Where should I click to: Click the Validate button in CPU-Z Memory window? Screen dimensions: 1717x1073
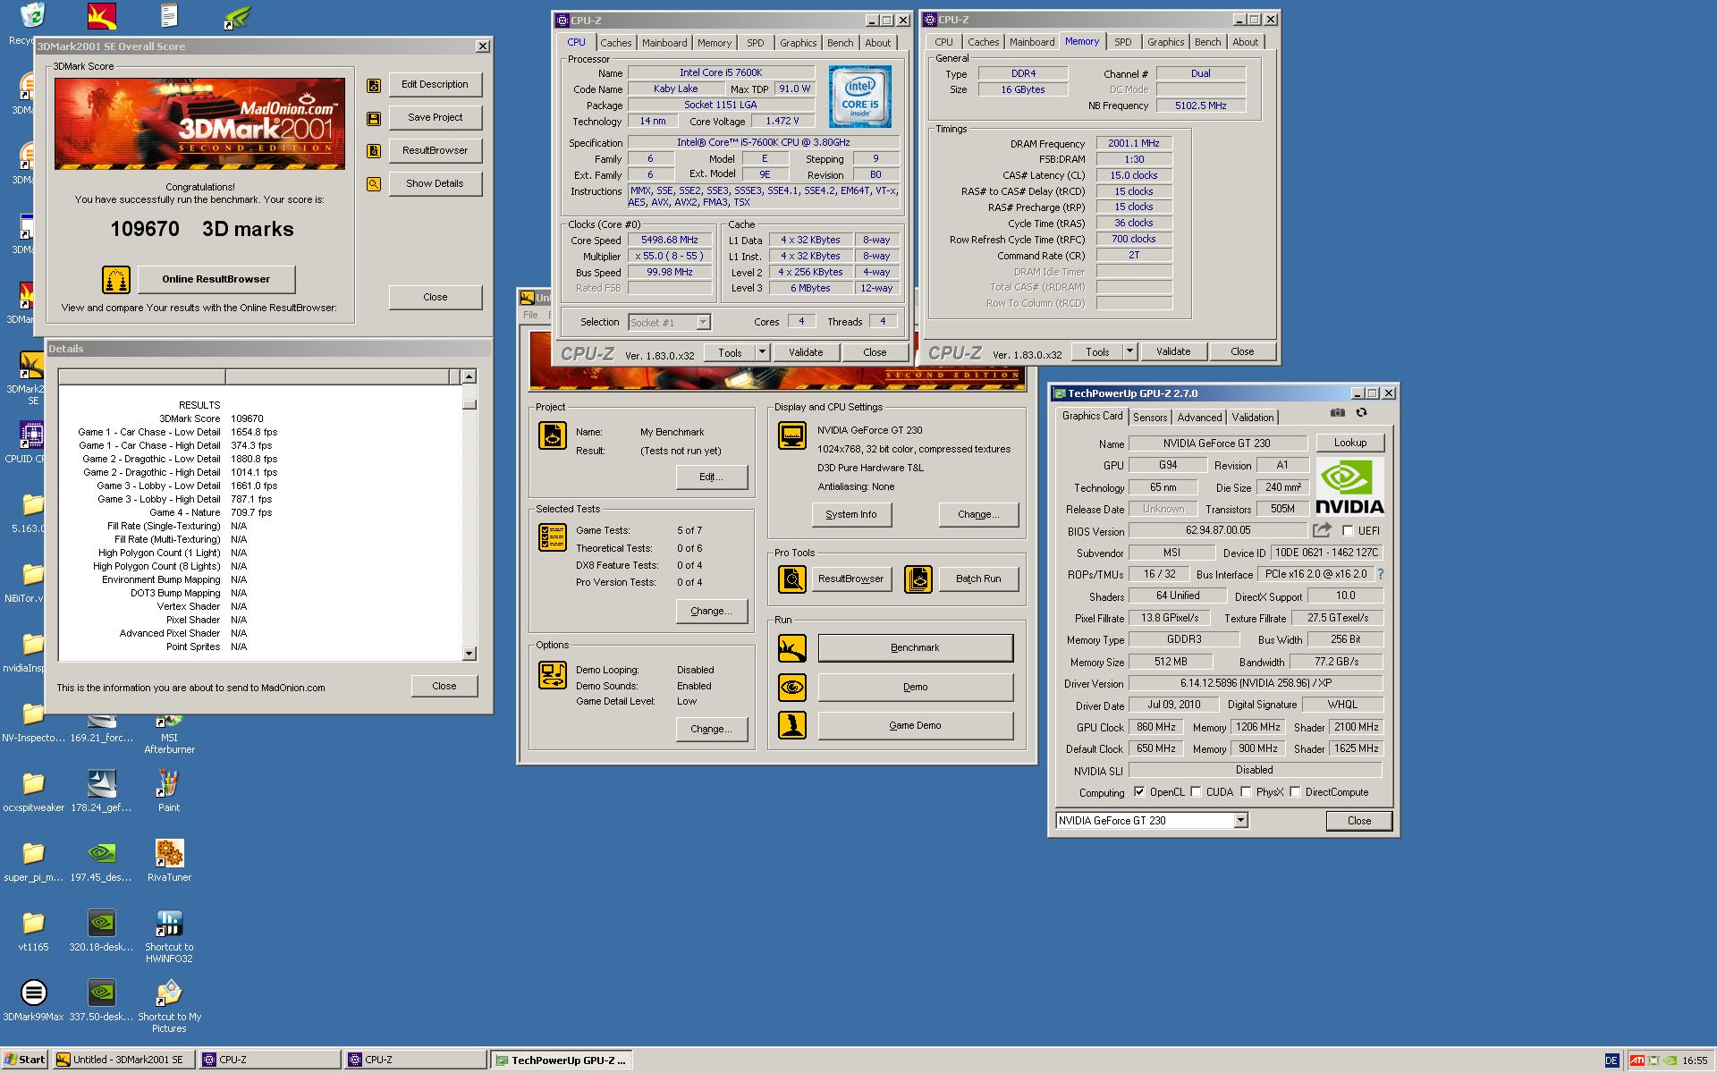click(1173, 351)
